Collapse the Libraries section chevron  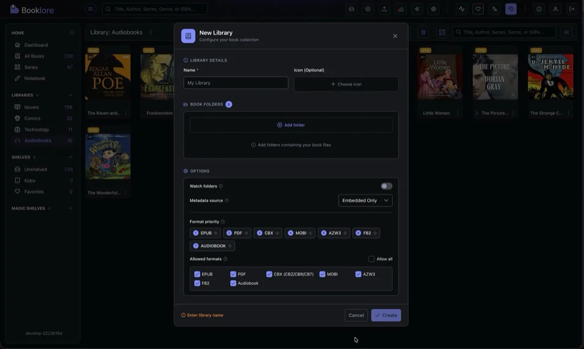coord(71,95)
